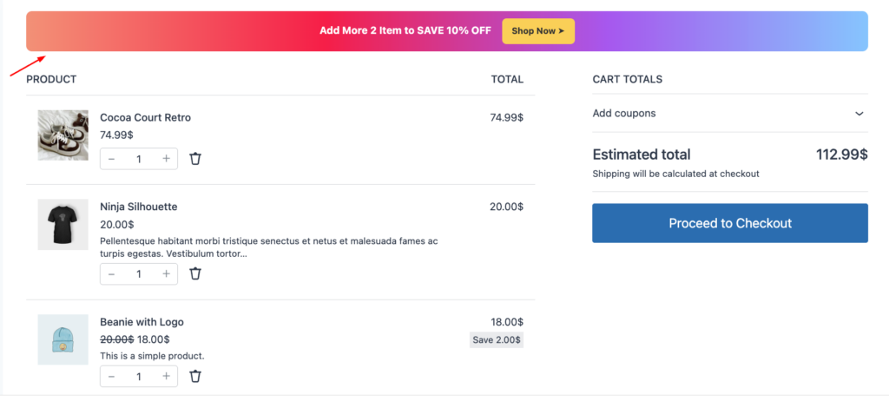Click the 'Estimated total' label
The width and height of the screenshot is (889, 408).
pyautogui.click(x=642, y=155)
